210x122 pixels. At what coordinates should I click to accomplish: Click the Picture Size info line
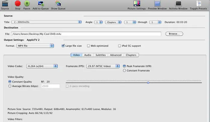click(62, 109)
